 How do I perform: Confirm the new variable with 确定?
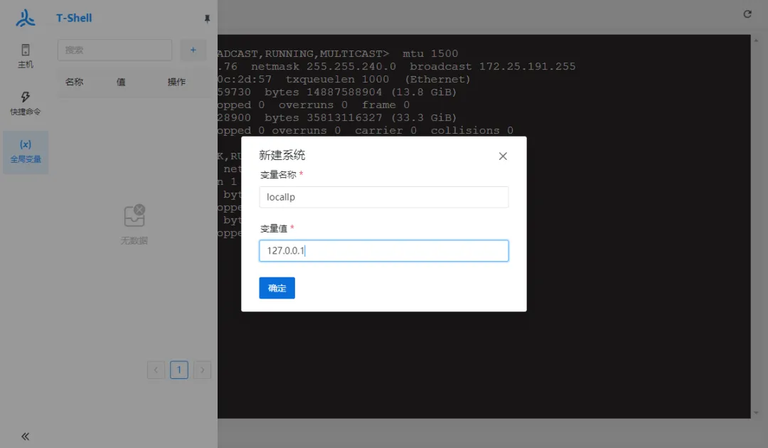pyautogui.click(x=277, y=288)
